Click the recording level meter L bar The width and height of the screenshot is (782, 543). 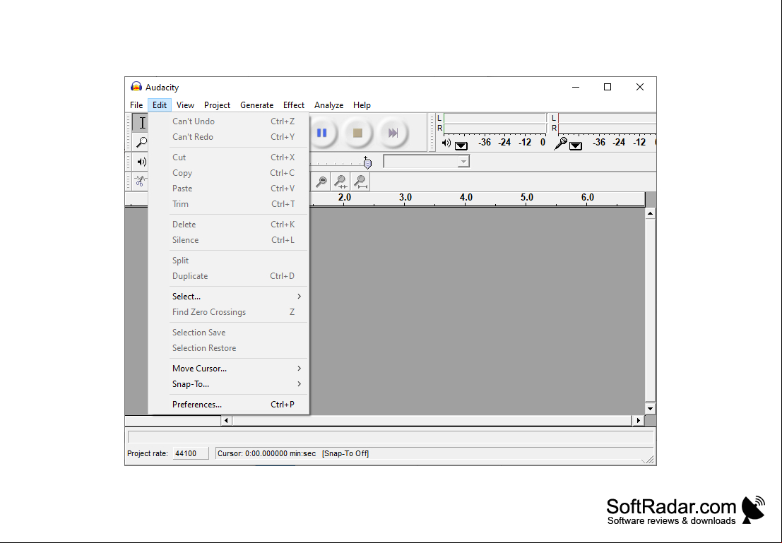point(607,118)
